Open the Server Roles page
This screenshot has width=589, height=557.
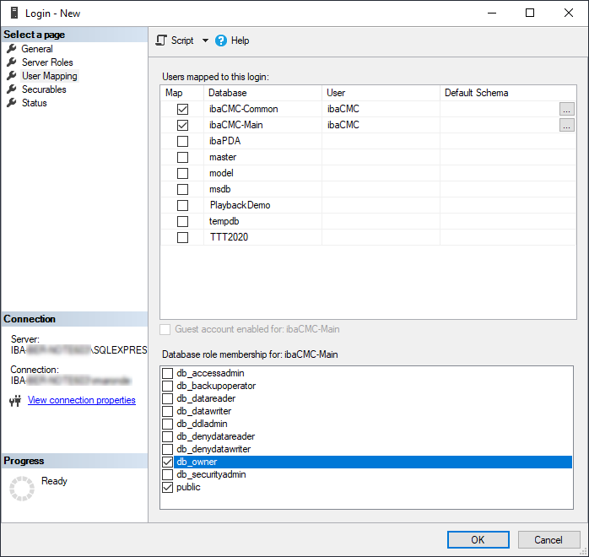[47, 62]
